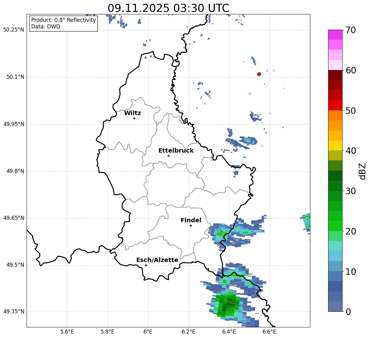The width and height of the screenshot is (370, 338).
Task: Click the 49.95°N latitude label
Action: click(14, 124)
